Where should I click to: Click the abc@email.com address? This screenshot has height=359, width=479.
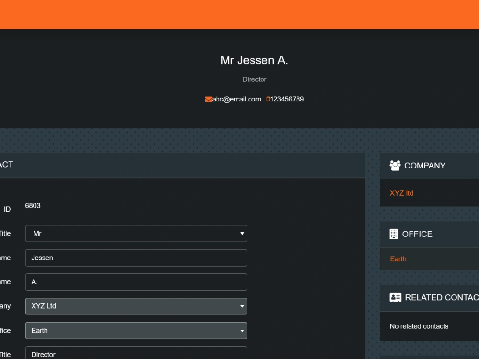click(x=237, y=99)
